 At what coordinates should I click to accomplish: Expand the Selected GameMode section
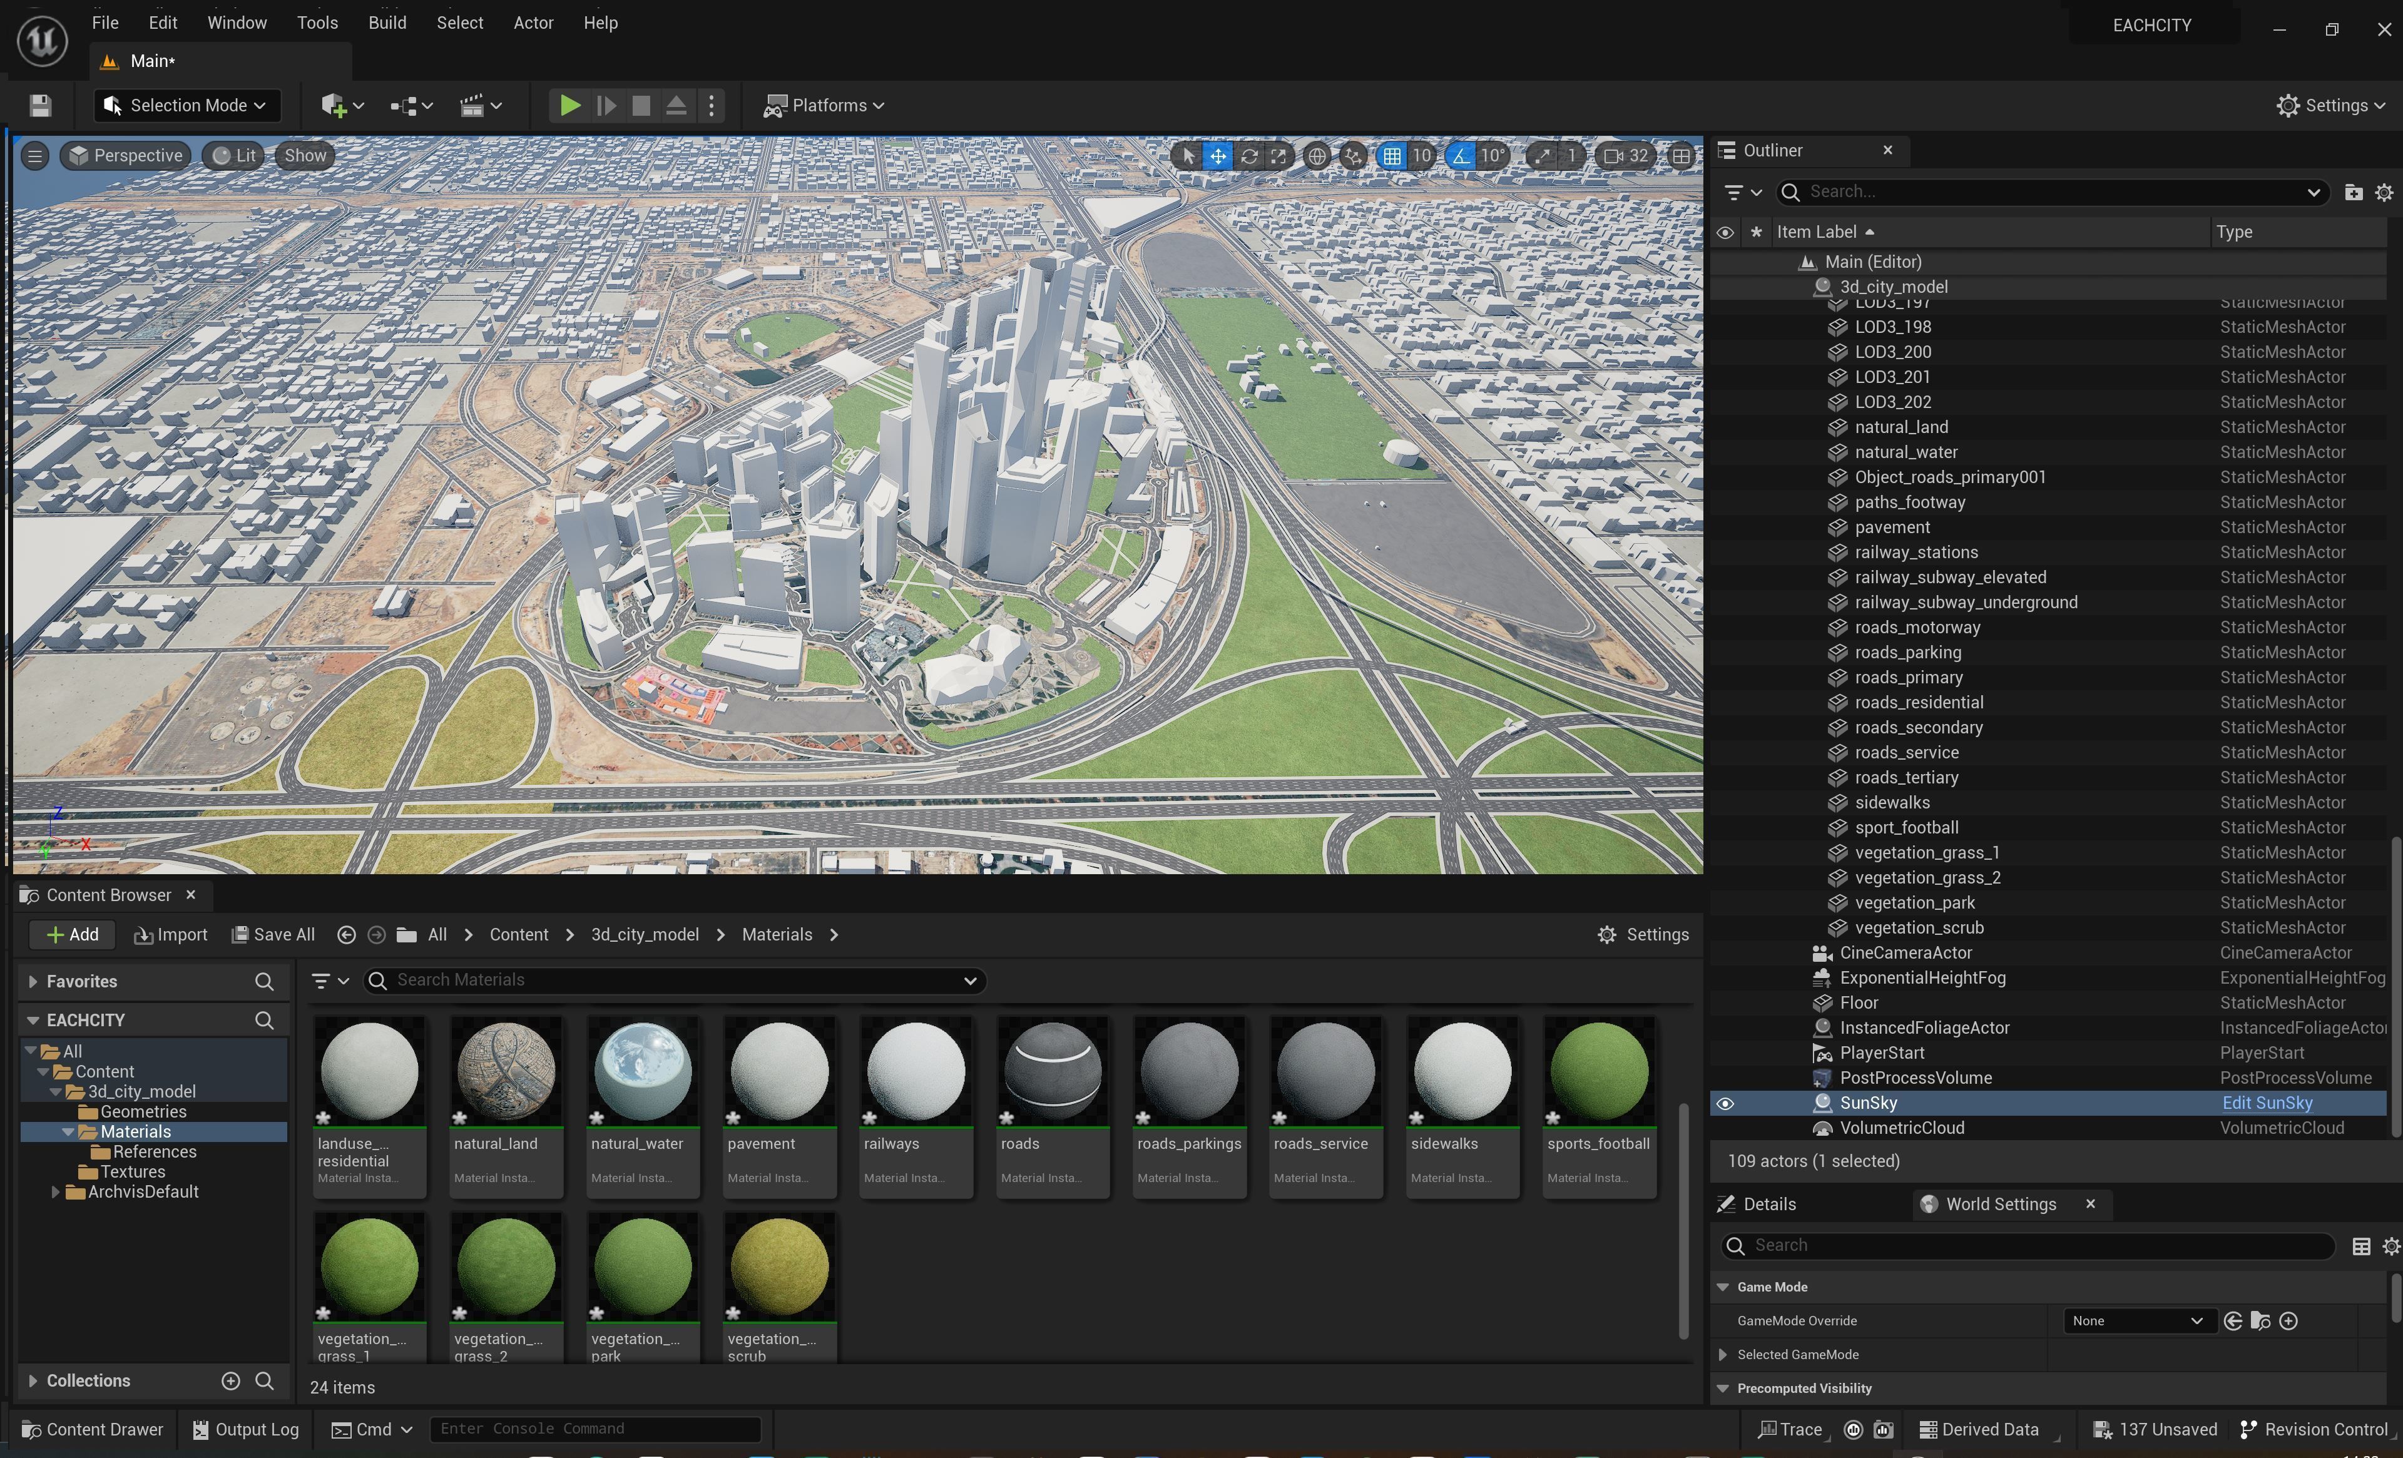pyautogui.click(x=1723, y=1355)
